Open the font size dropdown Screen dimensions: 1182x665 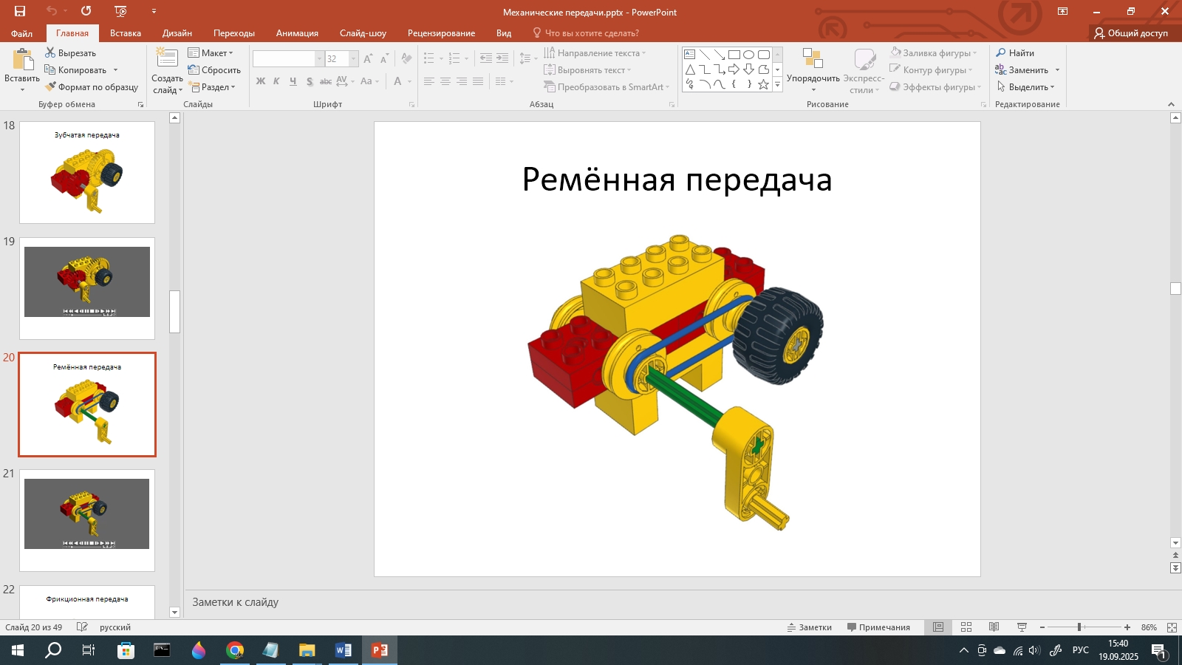[353, 59]
